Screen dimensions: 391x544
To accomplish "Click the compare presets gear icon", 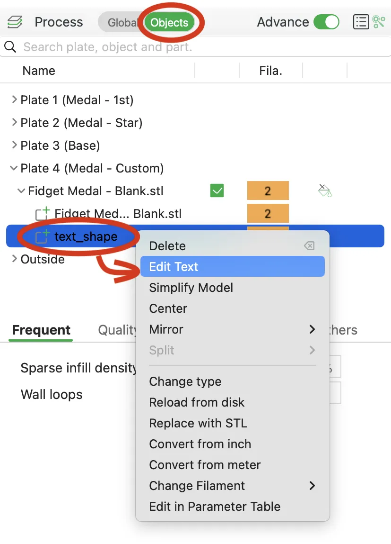I will (x=379, y=22).
